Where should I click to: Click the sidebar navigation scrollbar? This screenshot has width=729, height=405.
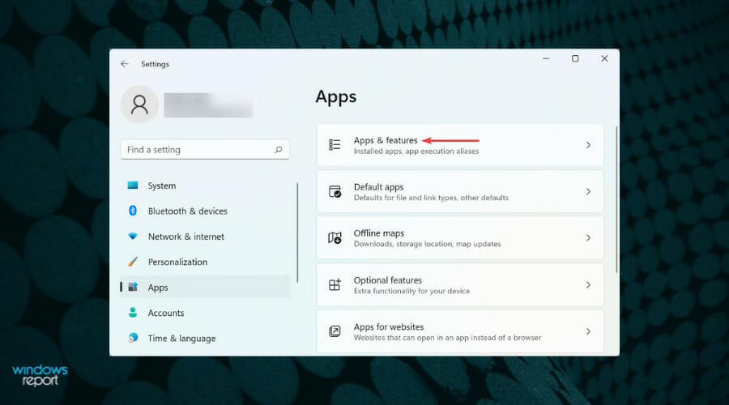tap(297, 232)
